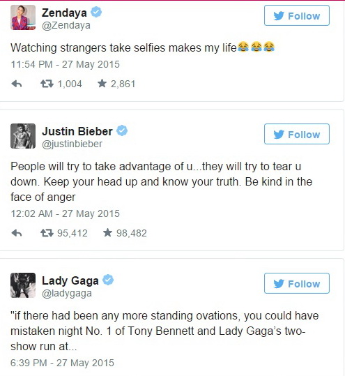
Task: Open the @ladygaga handle link
Action: tap(67, 293)
